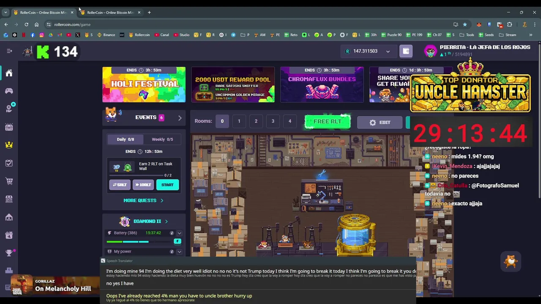Open DIAMOND II league details arrow
The width and height of the screenshot is (541, 304).
(x=166, y=221)
